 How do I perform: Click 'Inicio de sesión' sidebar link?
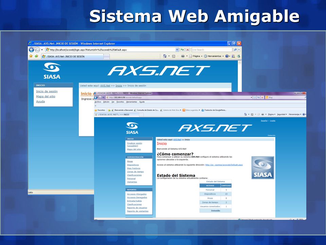pyautogui.click(x=47, y=92)
